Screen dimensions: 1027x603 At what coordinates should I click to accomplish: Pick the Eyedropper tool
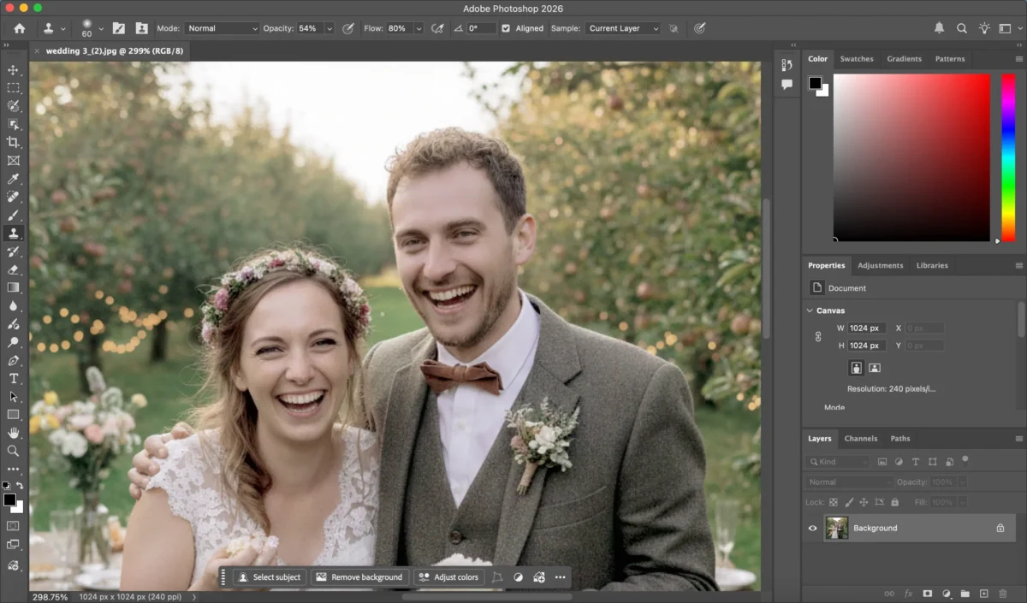click(13, 179)
